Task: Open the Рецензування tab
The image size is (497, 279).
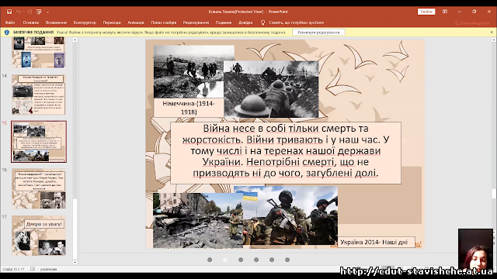Action: pos(196,22)
